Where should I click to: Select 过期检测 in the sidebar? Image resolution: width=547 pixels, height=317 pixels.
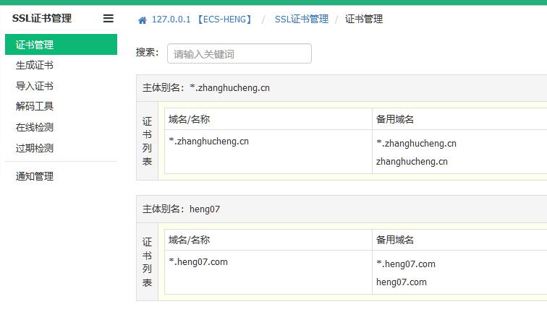point(35,149)
